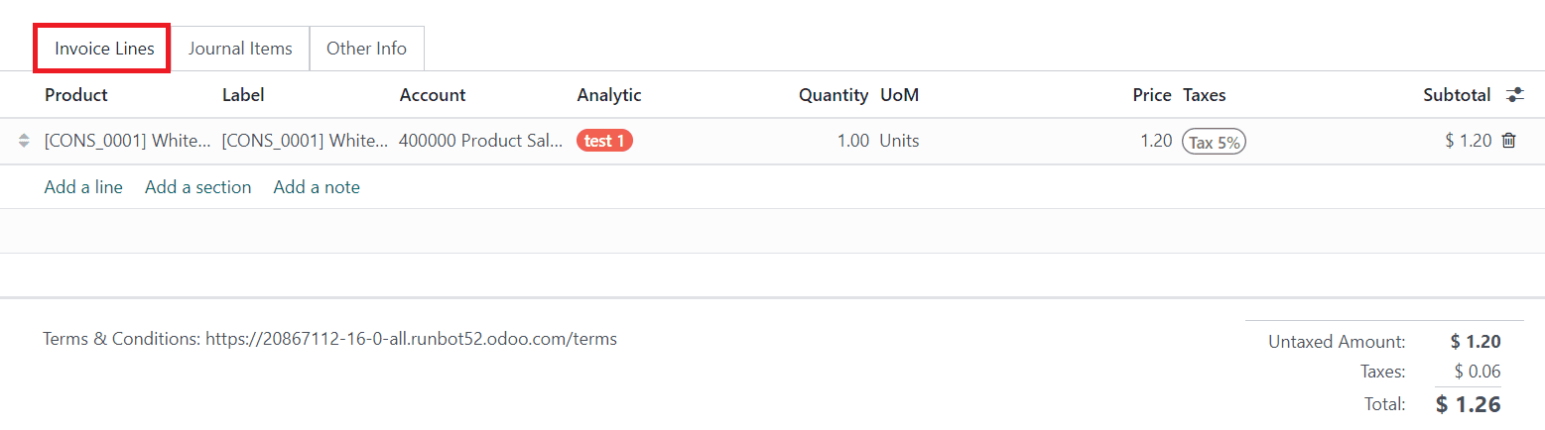This screenshot has width=1545, height=430.
Task: Click Add a note link
Action: (x=317, y=187)
